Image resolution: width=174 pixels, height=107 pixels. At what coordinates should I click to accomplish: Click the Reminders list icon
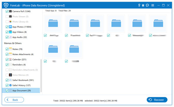[10, 64]
